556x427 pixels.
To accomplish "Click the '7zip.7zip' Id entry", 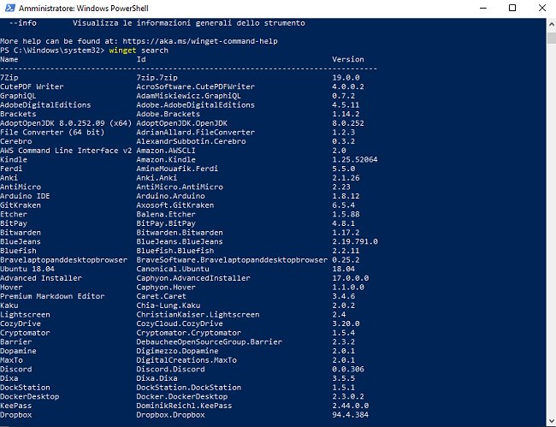I will [157, 78].
